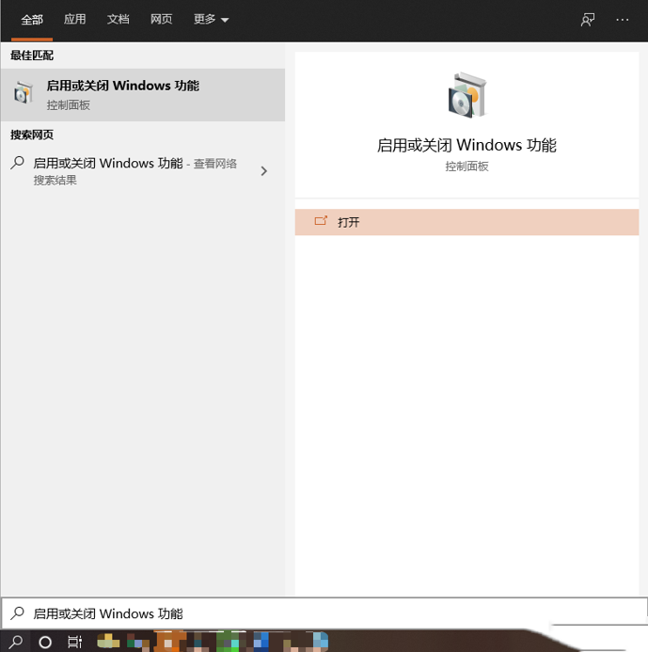The width and height of the screenshot is (648, 652).
Task: Click the magnifier icon beside web result
Action: [18, 163]
